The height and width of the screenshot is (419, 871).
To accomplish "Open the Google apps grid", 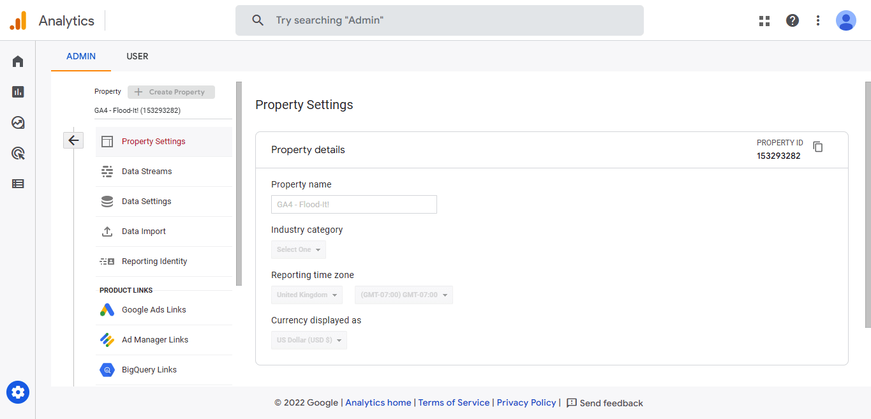I will click(764, 20).
